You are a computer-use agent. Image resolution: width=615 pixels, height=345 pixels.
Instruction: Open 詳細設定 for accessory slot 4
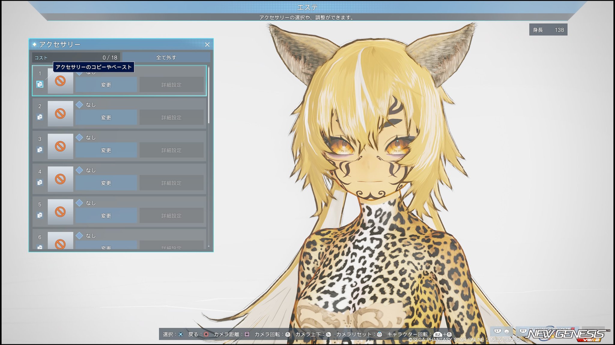171,183
